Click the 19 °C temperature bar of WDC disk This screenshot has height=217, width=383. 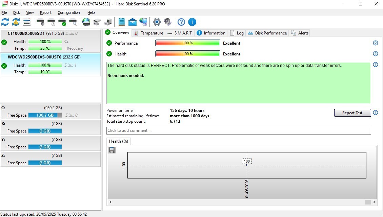coord(45,72)
